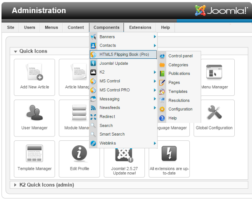Click Joomla! 2.5.27 Update now icon
This screenshot has width=252, height=200.
pos(124,155)
